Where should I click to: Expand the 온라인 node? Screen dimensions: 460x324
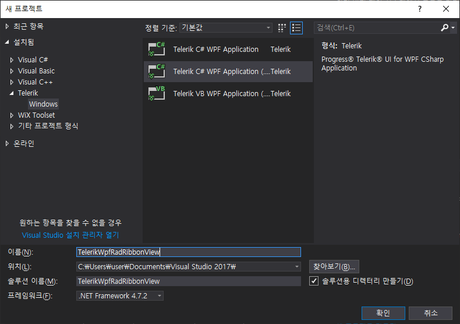point(7,143)
